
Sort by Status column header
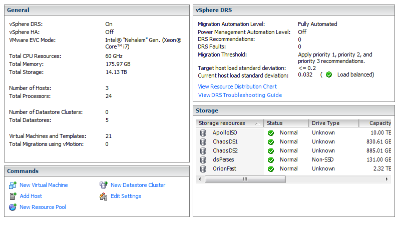tap(286, 123)
